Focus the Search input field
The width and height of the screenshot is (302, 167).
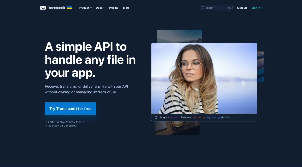pos(216,8)
